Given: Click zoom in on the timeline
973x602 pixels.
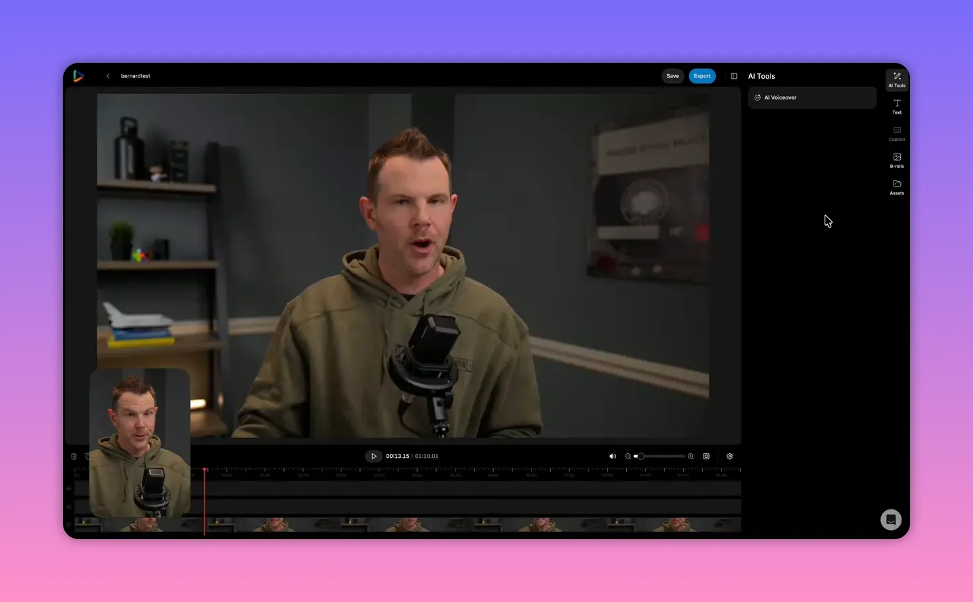Looking at the screenshot, I should (690, 456).
